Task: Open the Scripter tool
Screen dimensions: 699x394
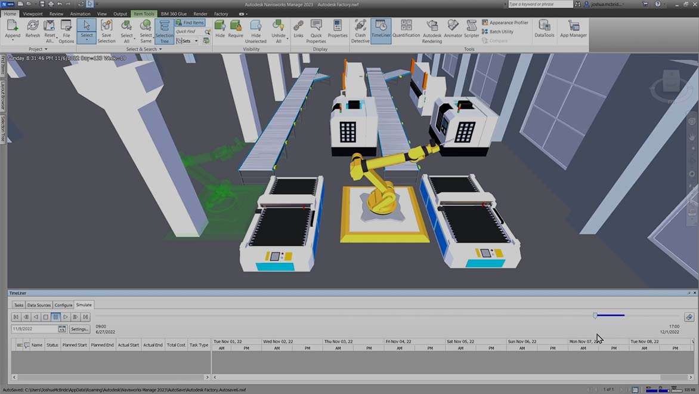Action: point(471,31)
